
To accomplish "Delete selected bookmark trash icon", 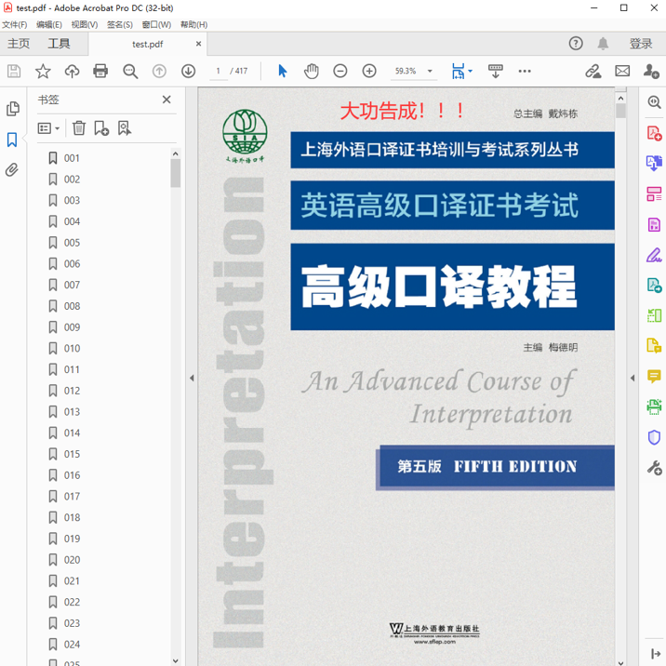I will pos(78,127).
